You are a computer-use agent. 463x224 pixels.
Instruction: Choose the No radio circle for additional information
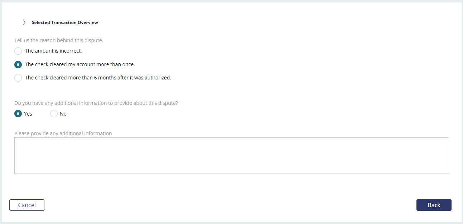pyautogui.click(x=54, y=114)
